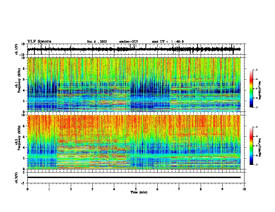Click time-axis tick label "9"

[x=222, y=189]
